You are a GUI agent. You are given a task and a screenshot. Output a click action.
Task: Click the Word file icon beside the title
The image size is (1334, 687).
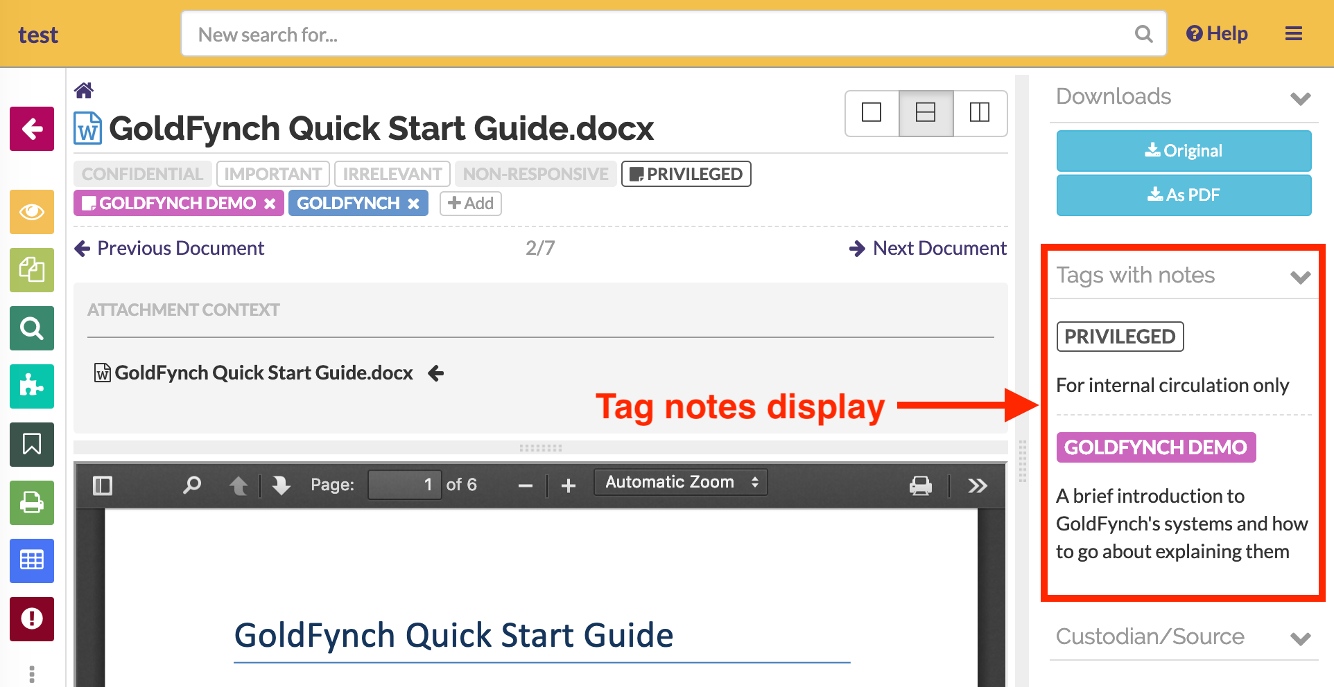[x=88, y=128]
